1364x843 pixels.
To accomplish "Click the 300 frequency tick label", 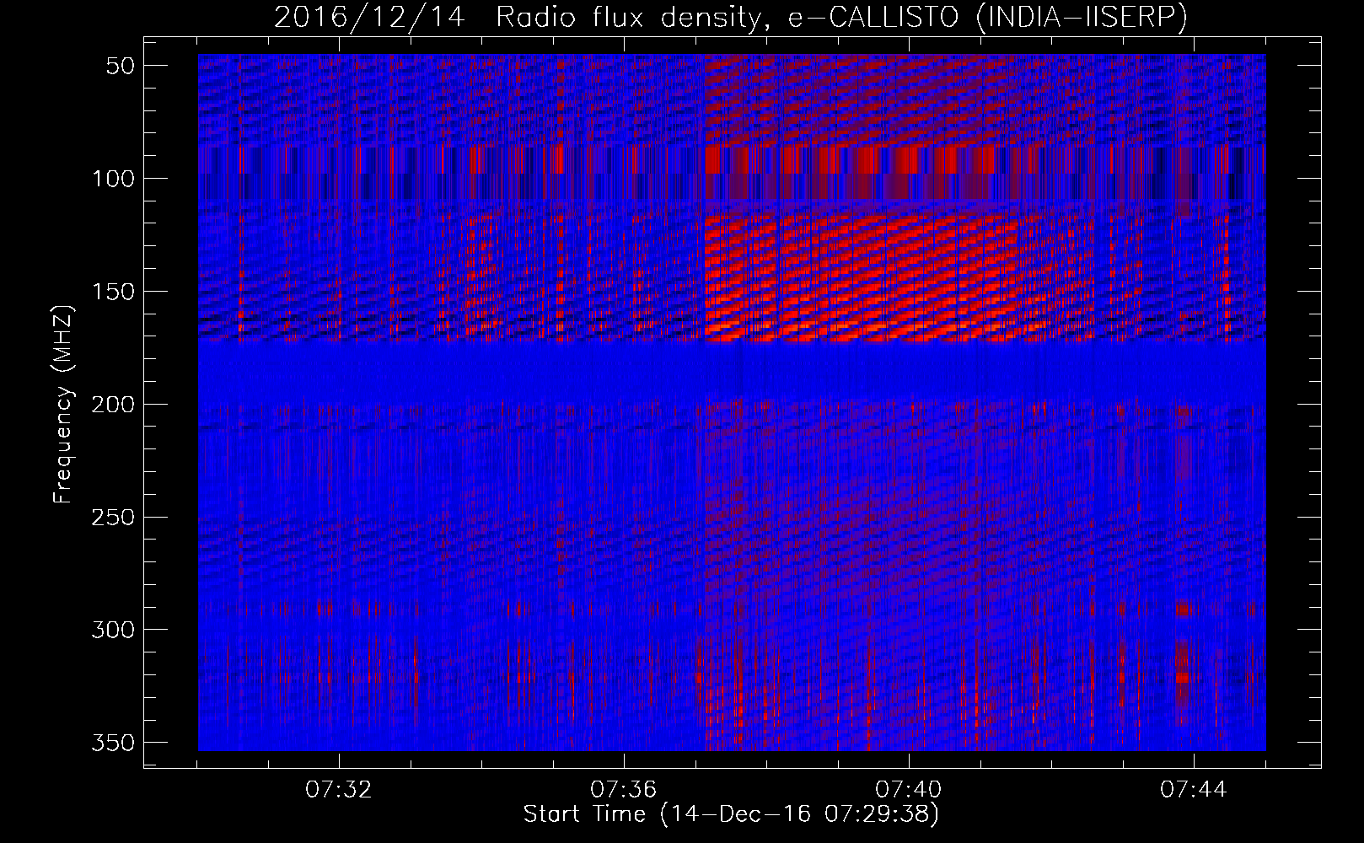I will coord(114,630).
